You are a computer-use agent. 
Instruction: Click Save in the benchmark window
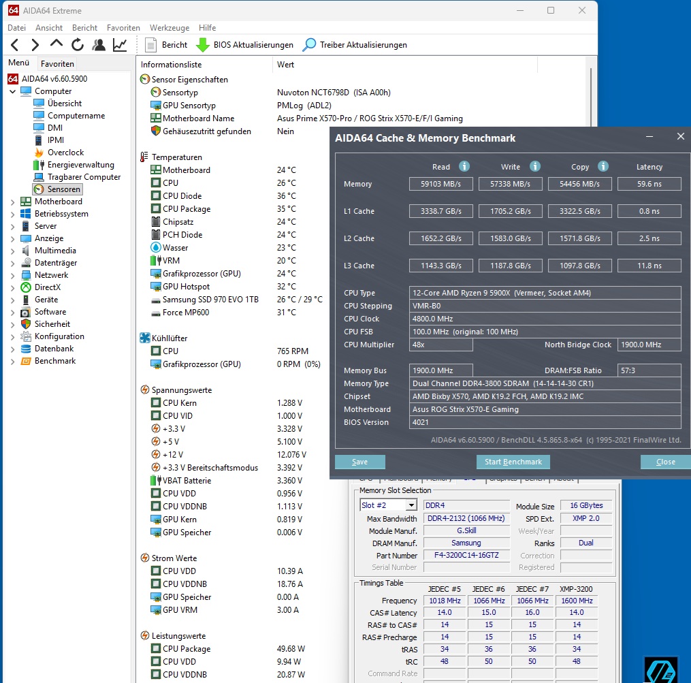(360, 462)
